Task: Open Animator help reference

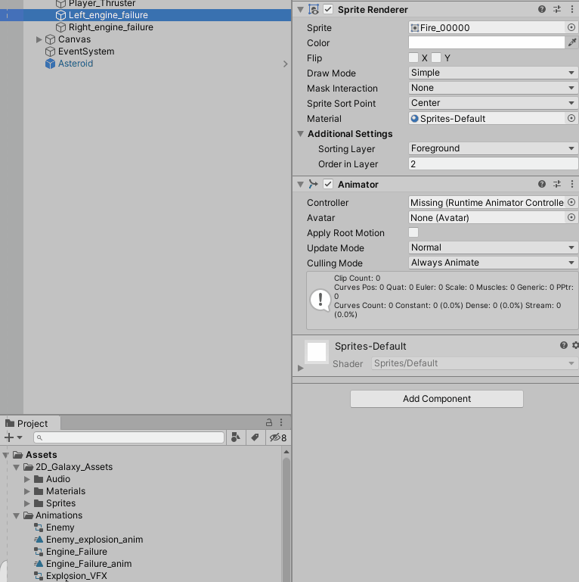Action: click(541, 184)
